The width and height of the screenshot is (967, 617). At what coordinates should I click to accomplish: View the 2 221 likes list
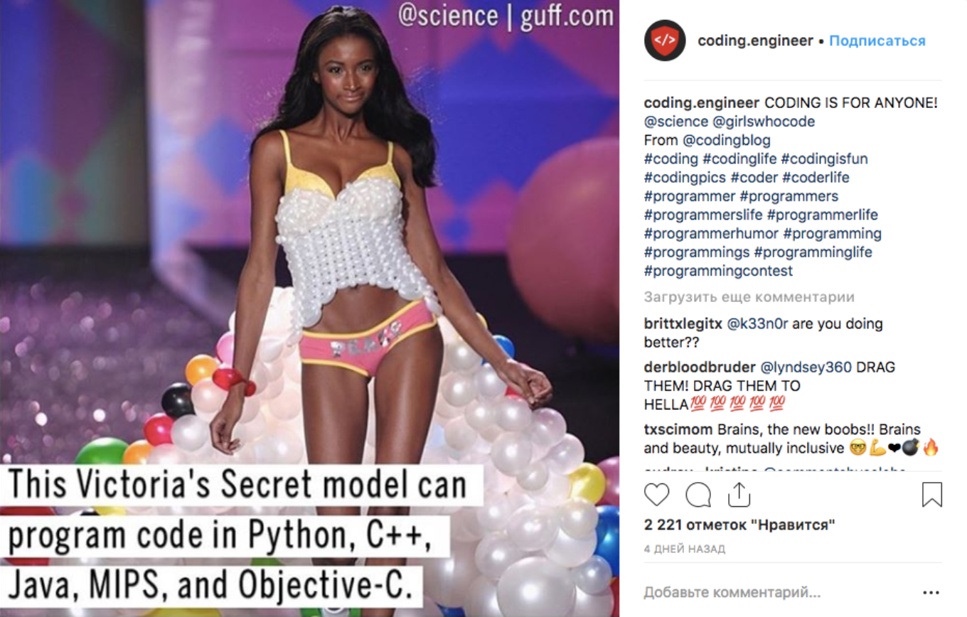click(x=739, y=525)
